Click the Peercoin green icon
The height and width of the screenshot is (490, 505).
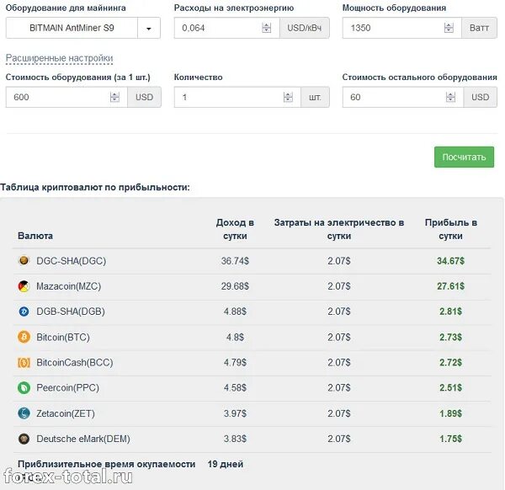pyautogui.click(x=24, y=388)
